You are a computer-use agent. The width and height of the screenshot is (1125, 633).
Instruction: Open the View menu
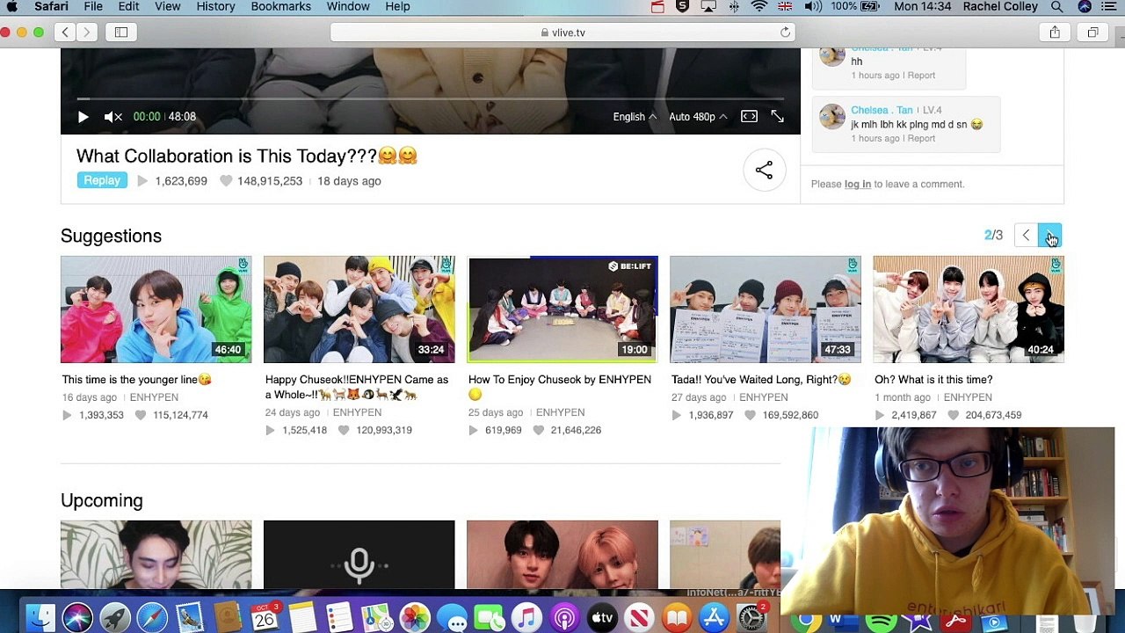click(167, 6)
